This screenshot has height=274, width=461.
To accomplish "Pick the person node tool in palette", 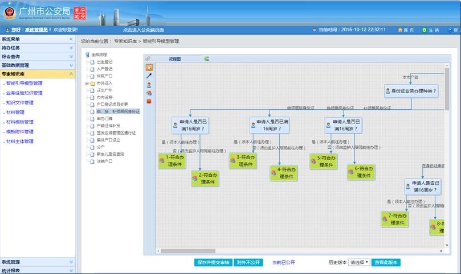I will coord(149,84).
